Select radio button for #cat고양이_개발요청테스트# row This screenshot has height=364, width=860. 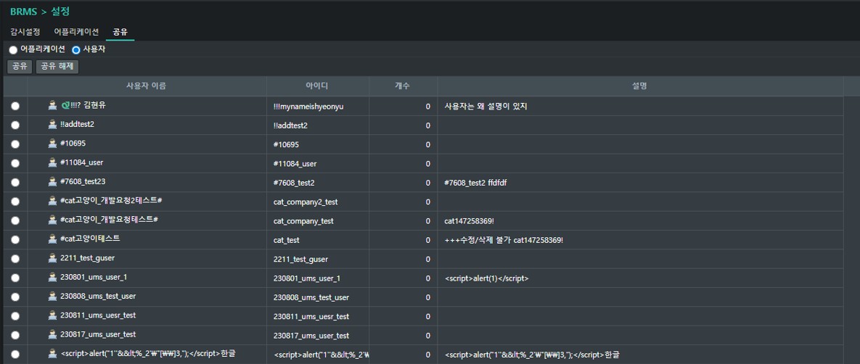[x=15, y=221]
